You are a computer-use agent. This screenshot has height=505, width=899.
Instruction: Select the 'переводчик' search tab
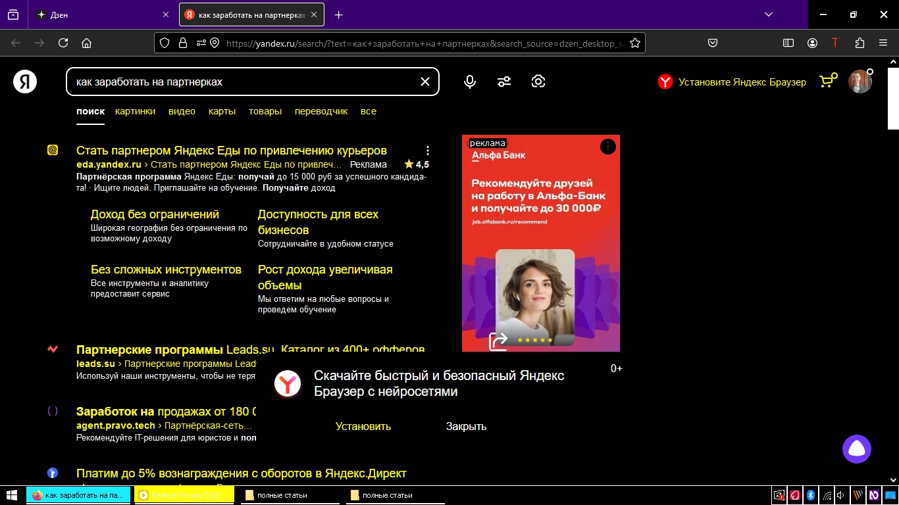tap(321, 111)
